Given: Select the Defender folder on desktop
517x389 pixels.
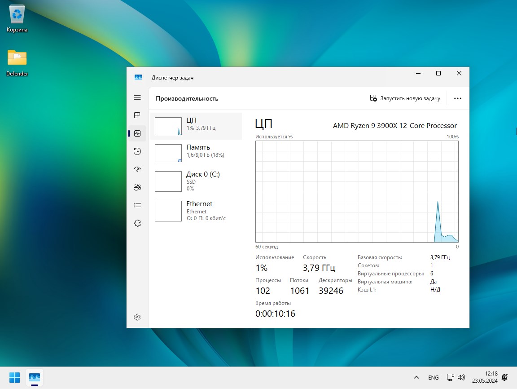Looking at the screenshot, I should coord(17,63).
